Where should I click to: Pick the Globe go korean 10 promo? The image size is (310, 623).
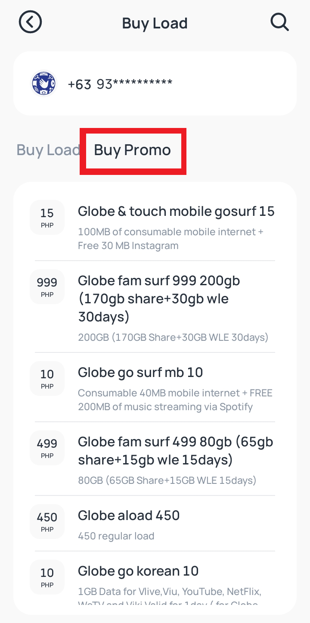click(138, 571)
